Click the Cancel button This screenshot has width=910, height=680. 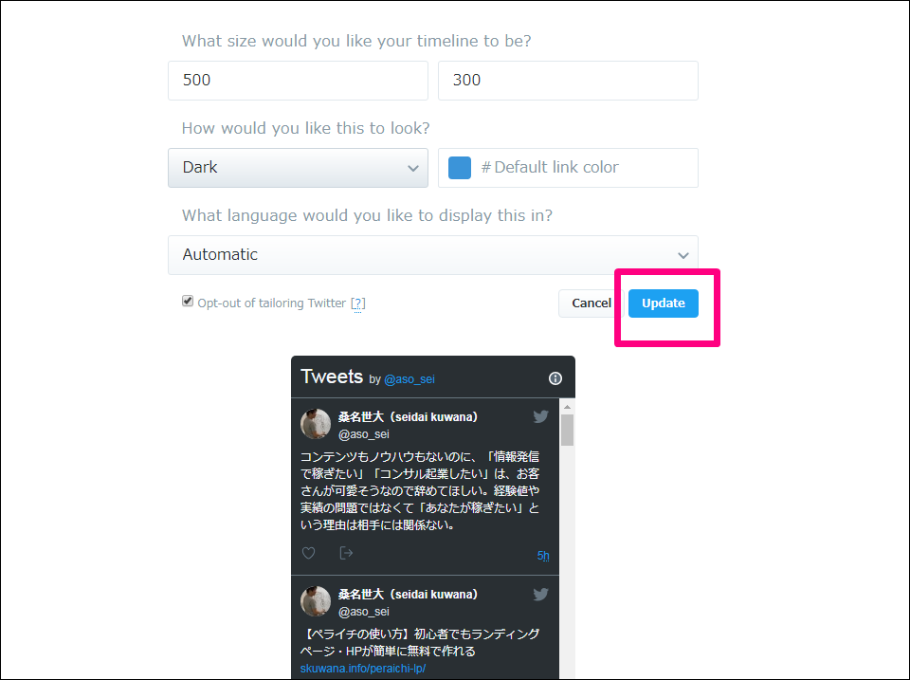pos(591,303)
